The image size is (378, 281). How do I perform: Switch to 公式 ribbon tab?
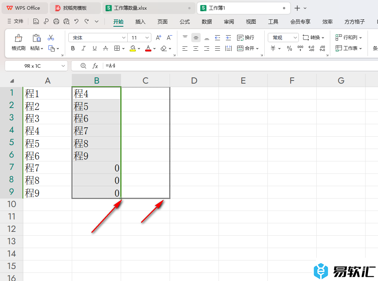[185, 22]
